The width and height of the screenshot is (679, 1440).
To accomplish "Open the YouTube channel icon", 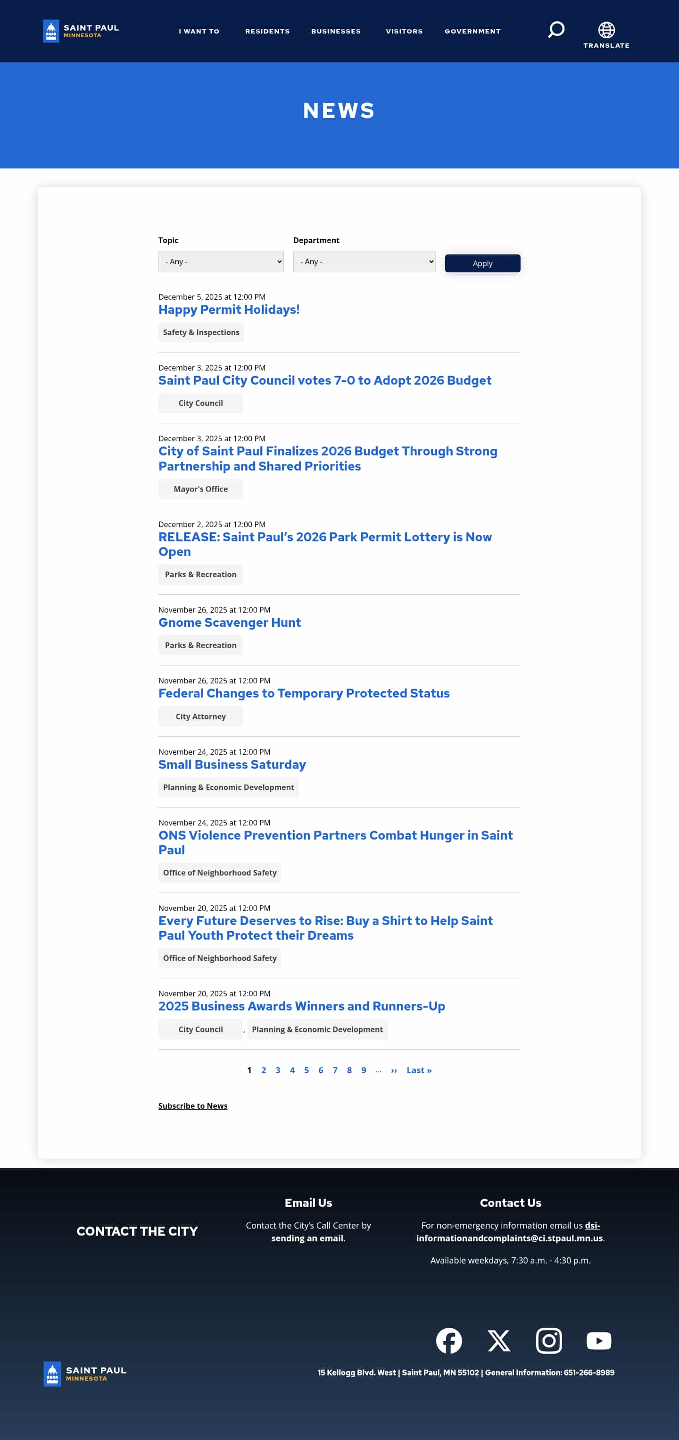I will [598, 1340].
